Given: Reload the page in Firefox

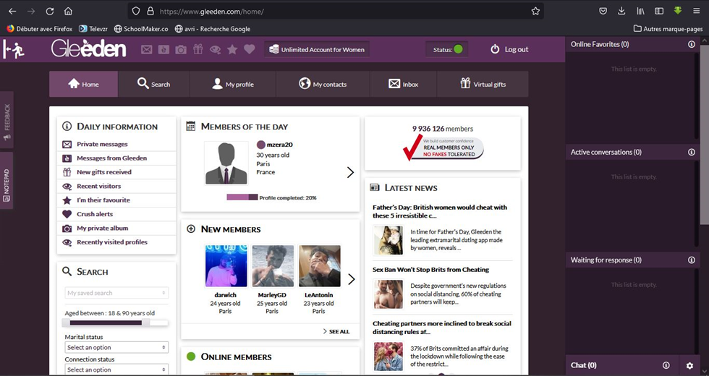Looking at the screenshot, I should point(50,12).
